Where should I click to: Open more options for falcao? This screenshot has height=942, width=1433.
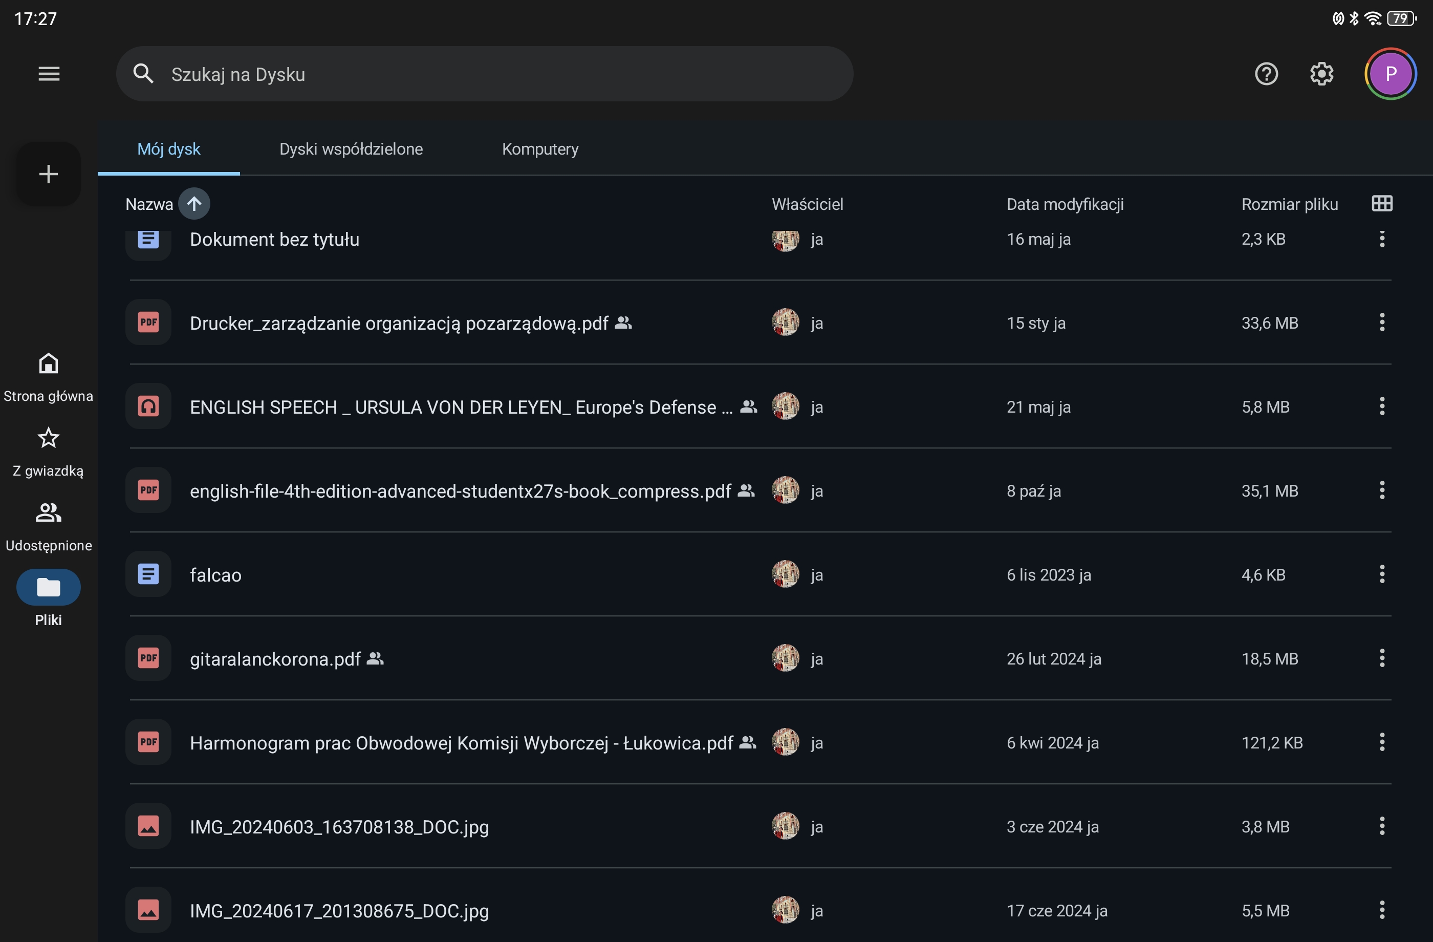tap(1381, 574)
